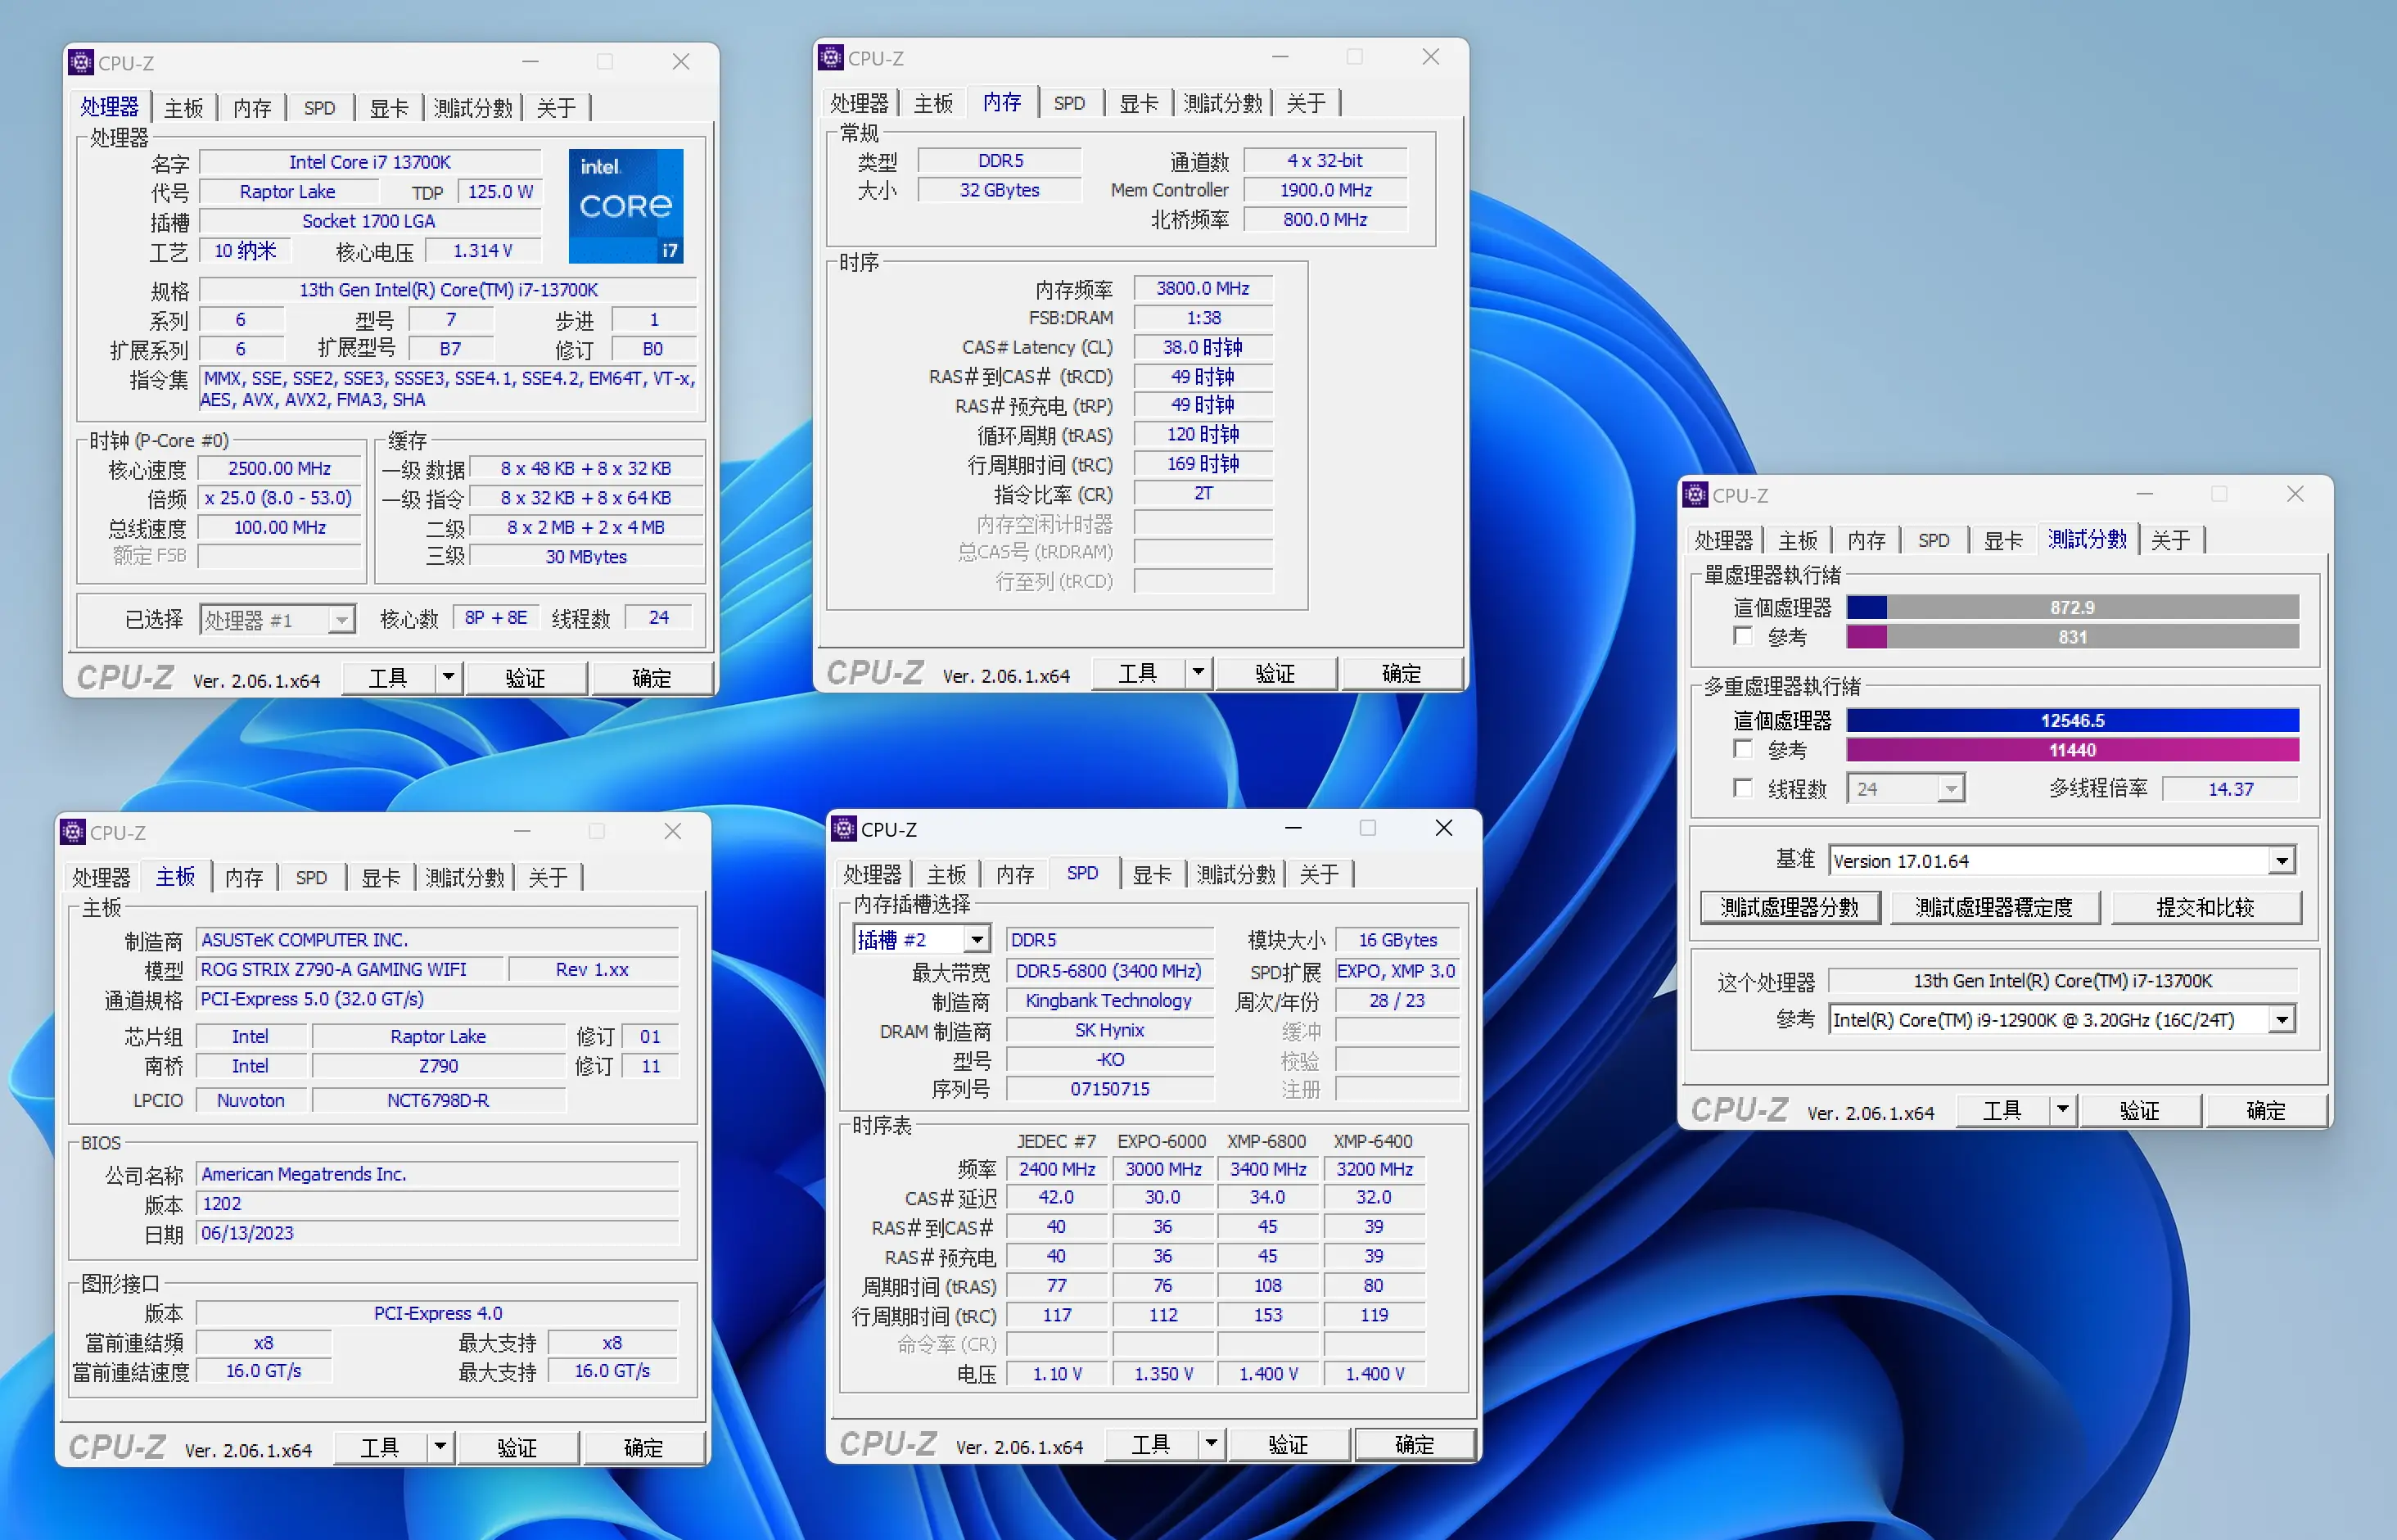Click the XMP-6800 column header
2397x1540 pixels.
click(x=1267, y=1141)
